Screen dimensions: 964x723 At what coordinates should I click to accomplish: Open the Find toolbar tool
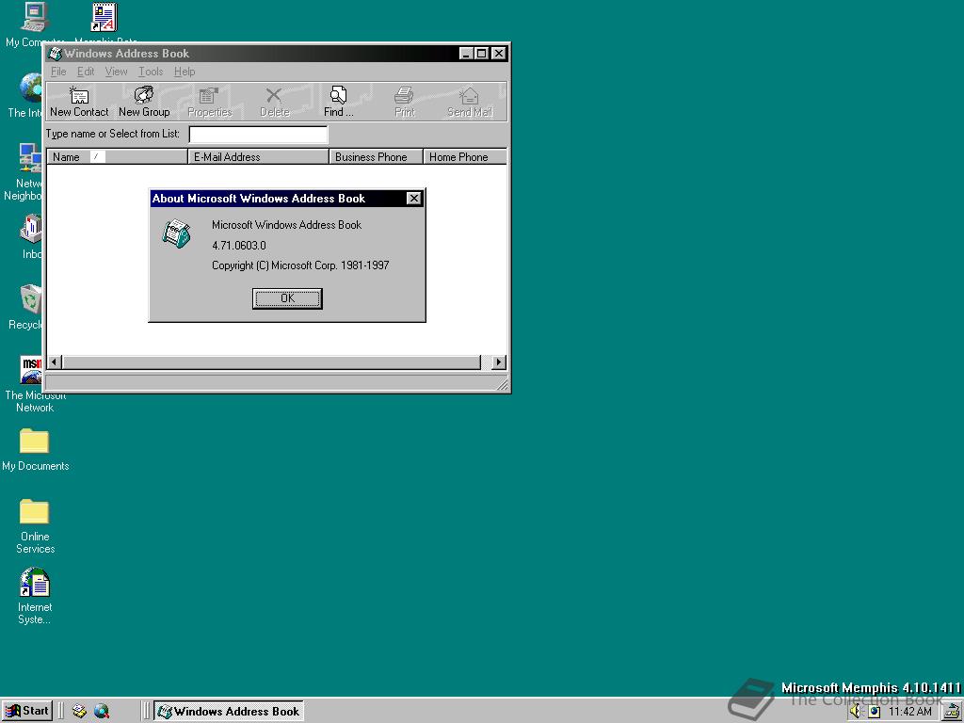click(x=338, y=102)
